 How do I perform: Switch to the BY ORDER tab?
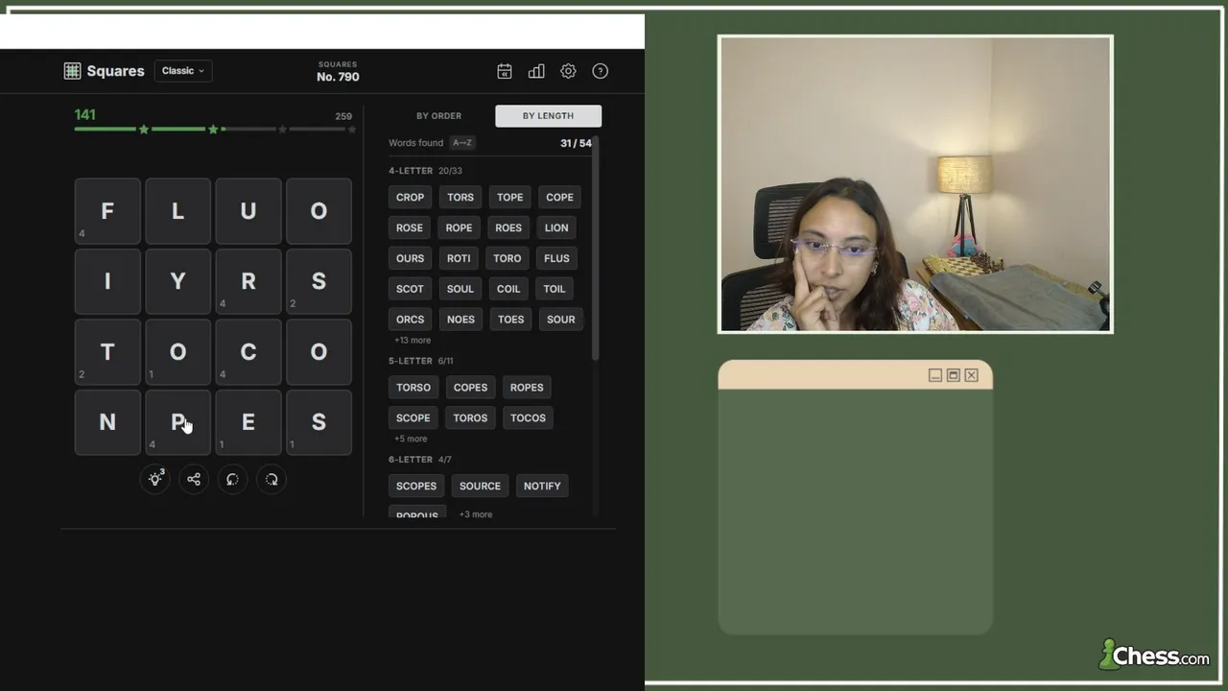[439, 116]
